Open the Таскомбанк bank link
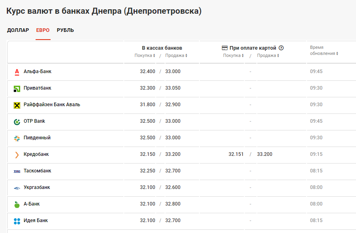 point(37,171)
